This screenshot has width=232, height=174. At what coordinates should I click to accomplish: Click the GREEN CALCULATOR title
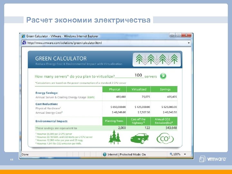[61, 59]
